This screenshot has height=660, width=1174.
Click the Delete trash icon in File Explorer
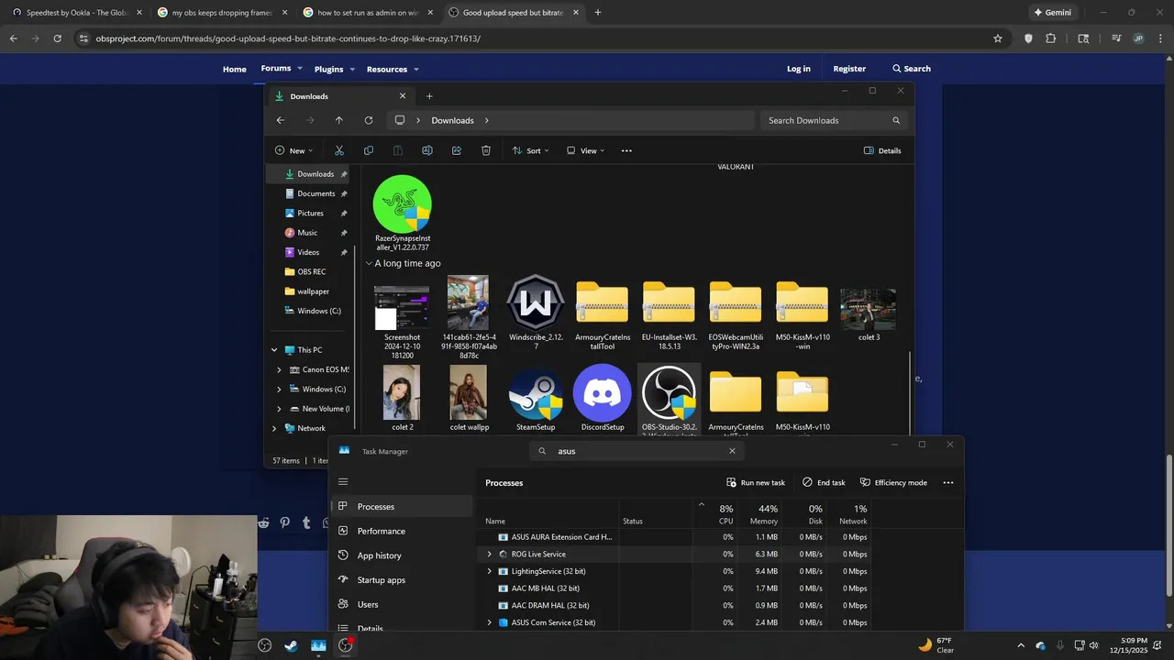click(486, 150)
